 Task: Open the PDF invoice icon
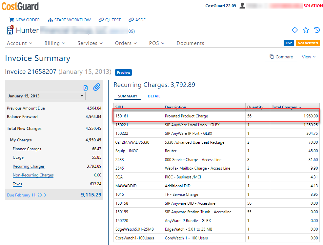click(x=86, y=88)
